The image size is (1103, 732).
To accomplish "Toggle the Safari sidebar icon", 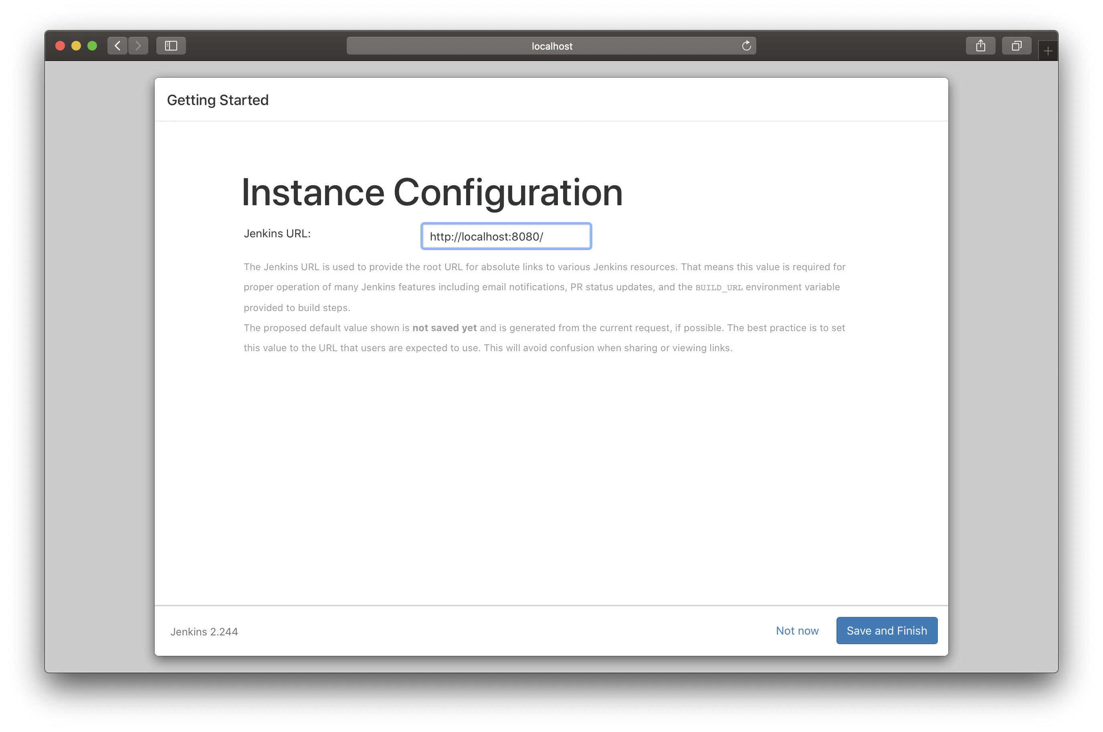I will click(x=171, y=46).
